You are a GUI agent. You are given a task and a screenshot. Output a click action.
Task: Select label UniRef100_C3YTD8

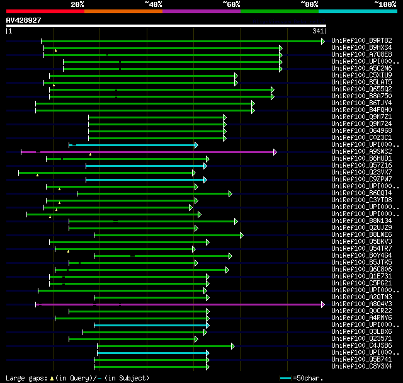coord(361,200)
